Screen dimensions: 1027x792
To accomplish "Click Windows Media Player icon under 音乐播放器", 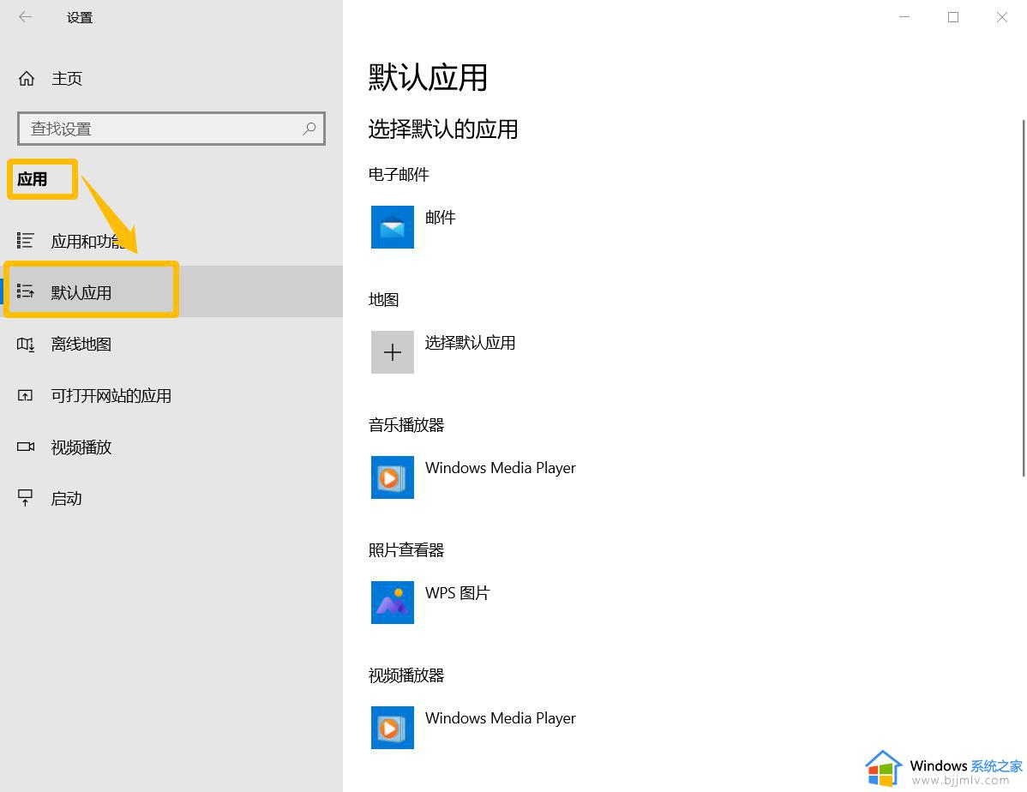I will 393,477.
